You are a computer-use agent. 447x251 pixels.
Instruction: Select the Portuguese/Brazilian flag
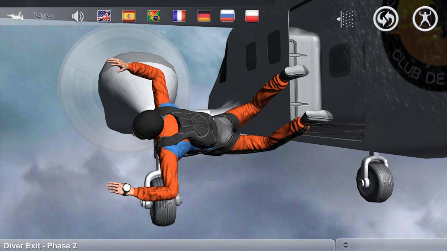point(153,16)
